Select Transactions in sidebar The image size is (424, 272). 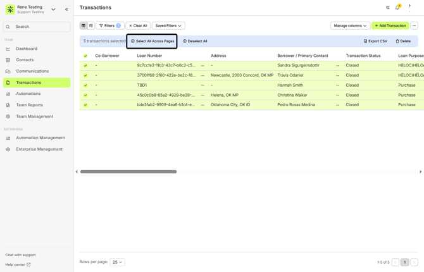point(37,82)
